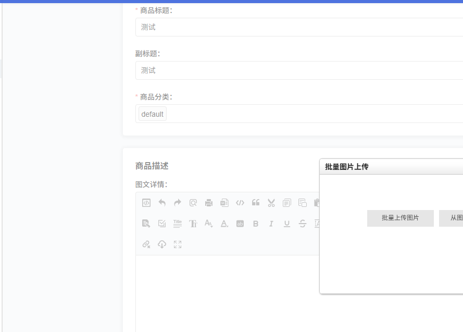Open the paragraph Title format option
463x332 pixels.
[x=178, y=224]
